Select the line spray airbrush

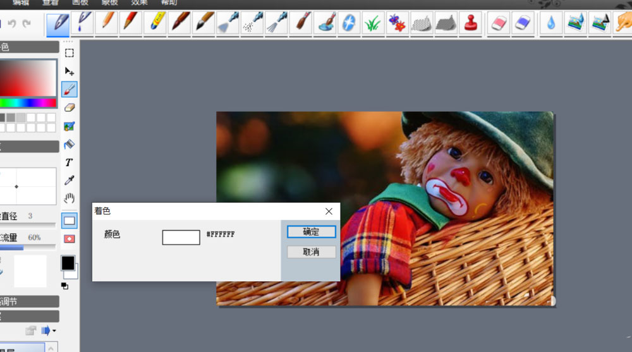pyautogui.click(x=276, y=23)
